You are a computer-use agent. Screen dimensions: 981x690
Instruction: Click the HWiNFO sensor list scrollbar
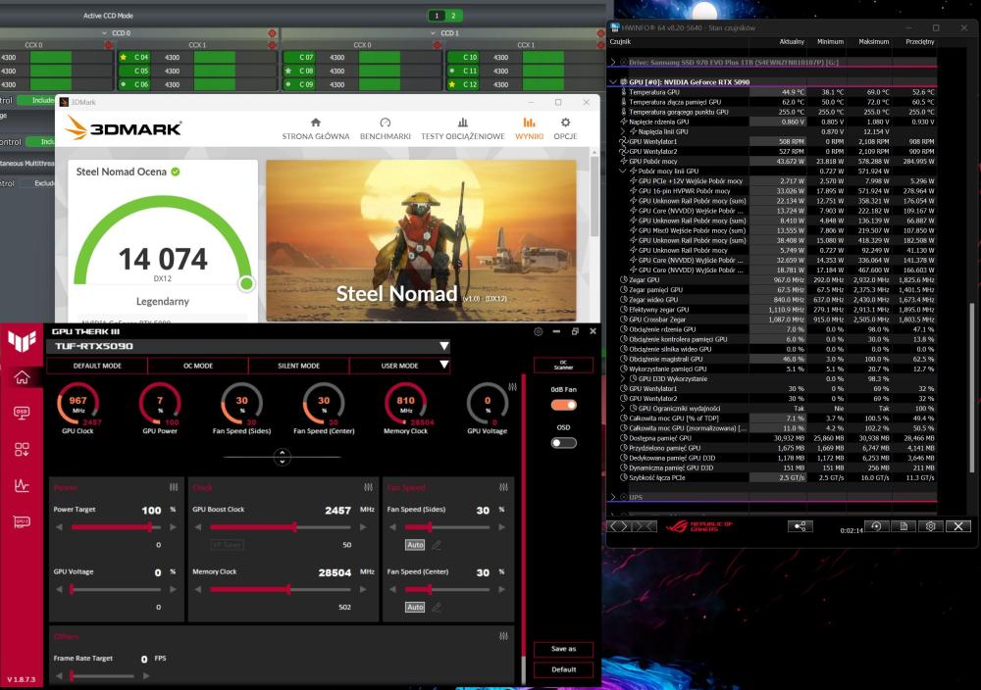pos(971,387)
